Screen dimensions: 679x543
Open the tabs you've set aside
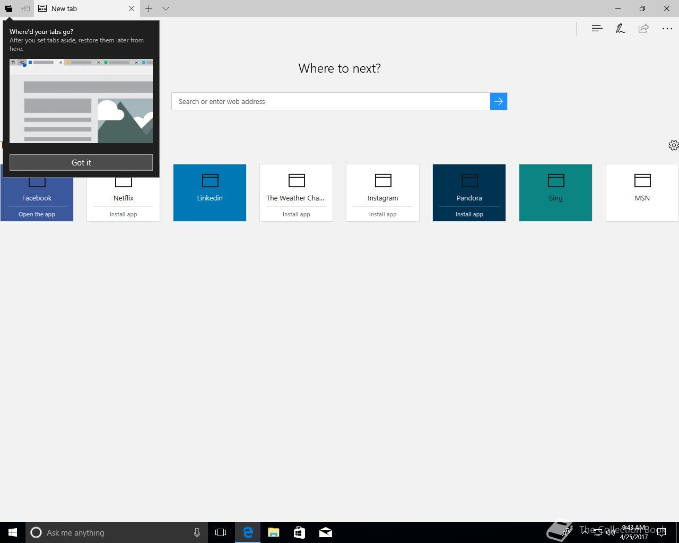click(x=8, y=8)
